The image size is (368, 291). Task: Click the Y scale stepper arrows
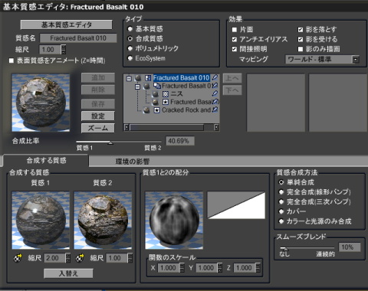[x=220, y=268]
